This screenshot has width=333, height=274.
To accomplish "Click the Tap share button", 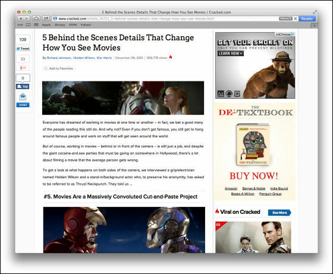I will tap(23, 86).
